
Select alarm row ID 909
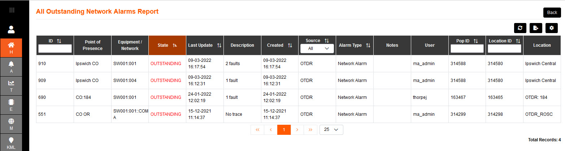299,81
